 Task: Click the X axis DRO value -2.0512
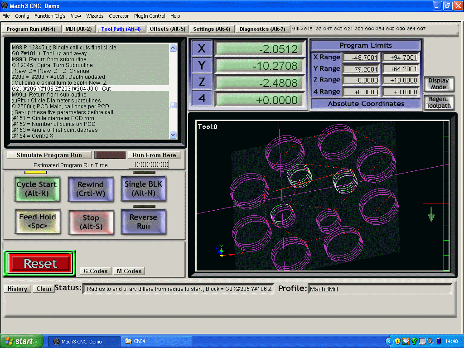tap(260, 49)
